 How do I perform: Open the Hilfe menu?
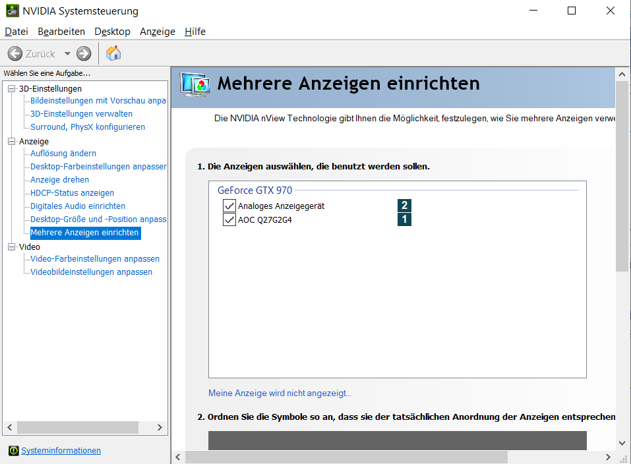(195, 32)
